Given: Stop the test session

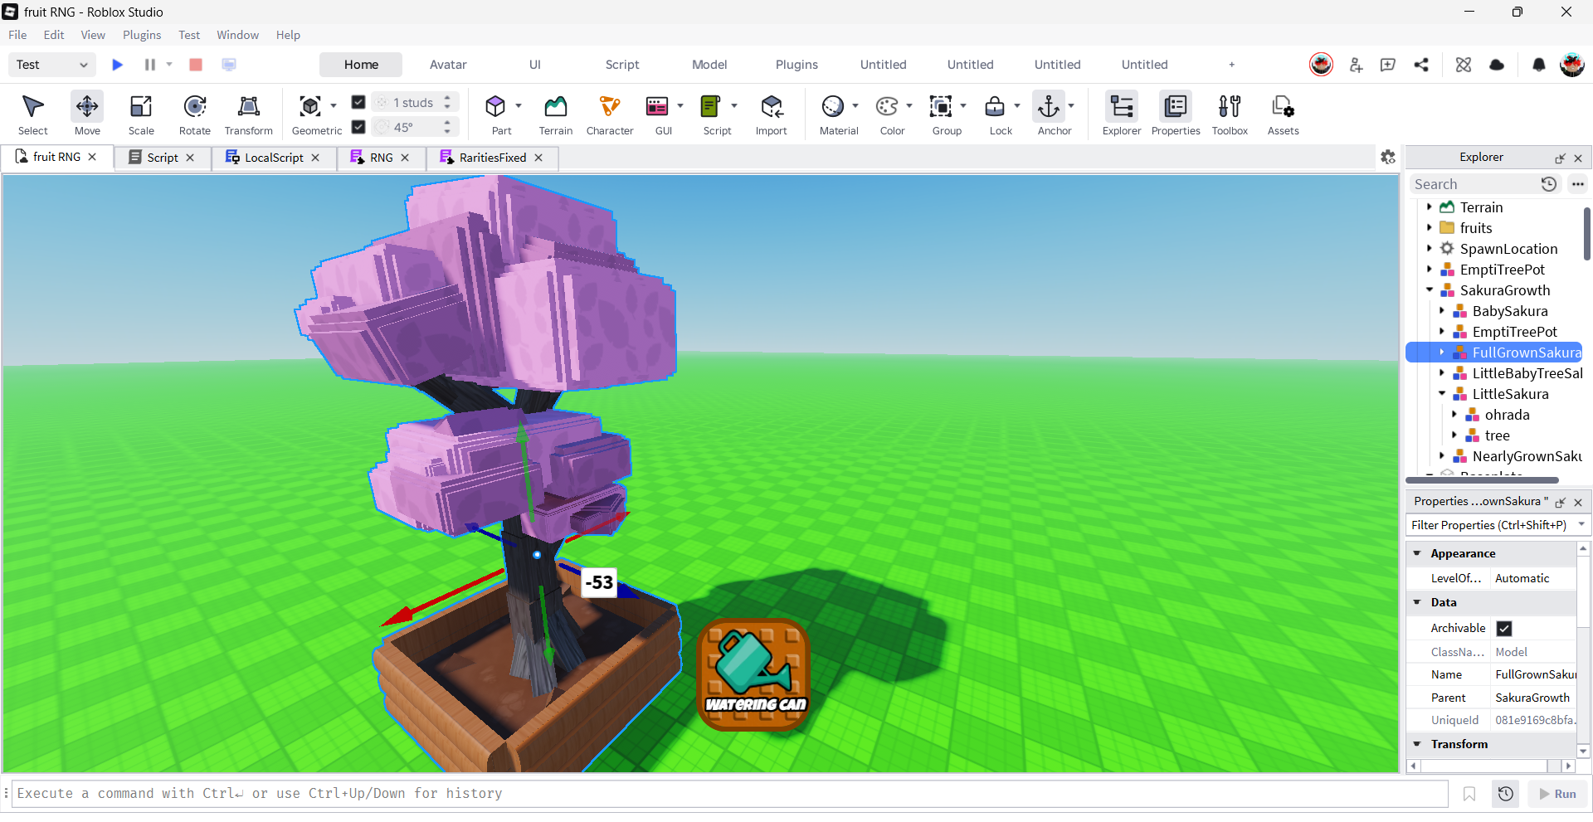Looking at the screenshot, I should [x=196, y=65].
